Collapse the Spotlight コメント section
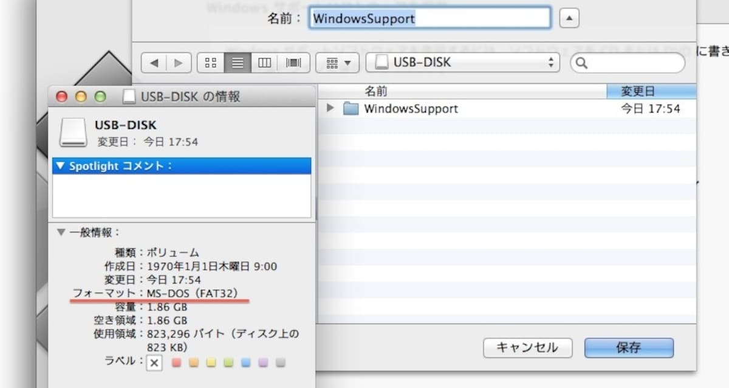The height and width of the screenshot is (388, 729). click(60, 166)
